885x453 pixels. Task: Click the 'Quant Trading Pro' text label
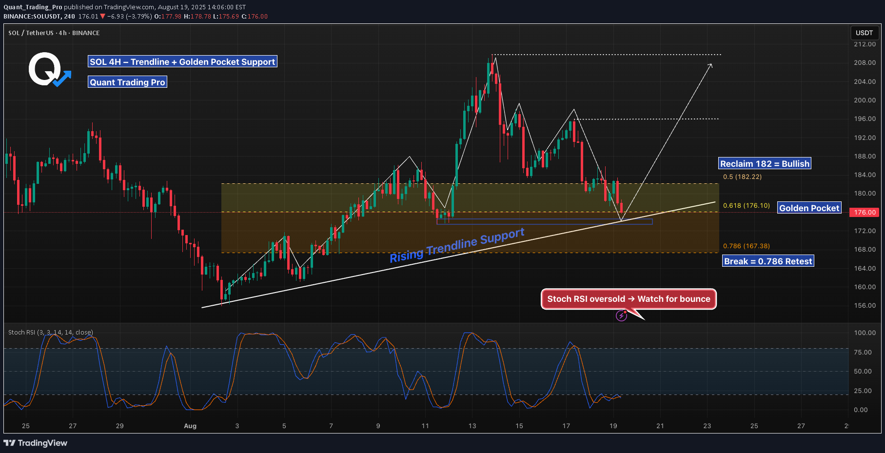pyautogui.click(x=127, y=82)
